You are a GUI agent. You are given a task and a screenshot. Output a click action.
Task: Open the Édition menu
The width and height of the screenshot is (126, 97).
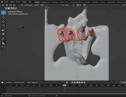(x=12, y=2)
